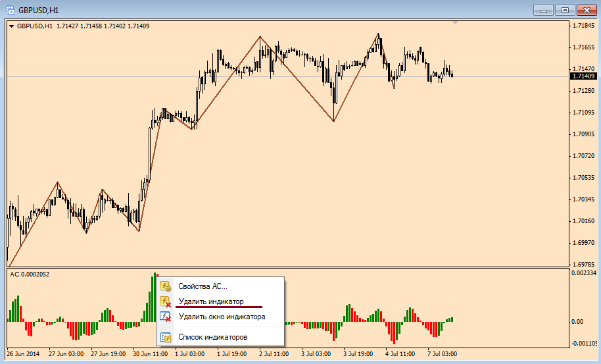Click the 1.70535 price scale value

(583, 178)
